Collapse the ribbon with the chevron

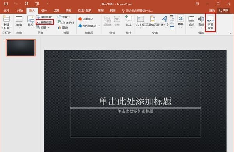click(231, 33)
